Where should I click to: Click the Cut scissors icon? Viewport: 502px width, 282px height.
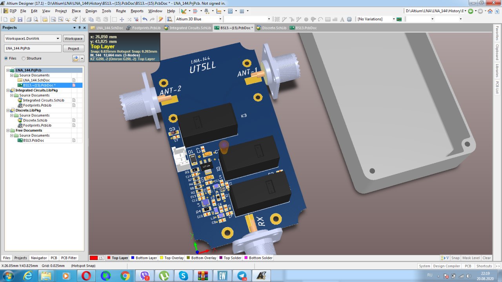[84, 19]
